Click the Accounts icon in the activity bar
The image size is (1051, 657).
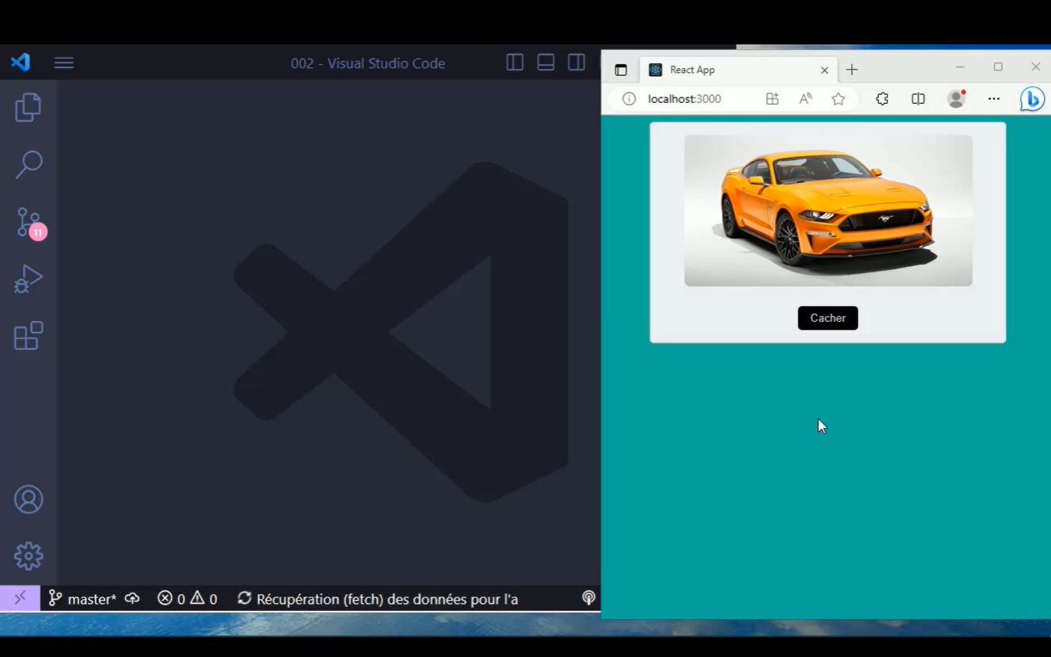click(x=29, y=499)
